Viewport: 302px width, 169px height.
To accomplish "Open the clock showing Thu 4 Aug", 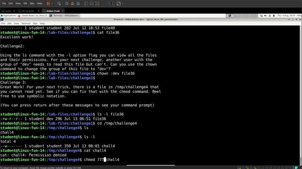I will click(286, 15).
